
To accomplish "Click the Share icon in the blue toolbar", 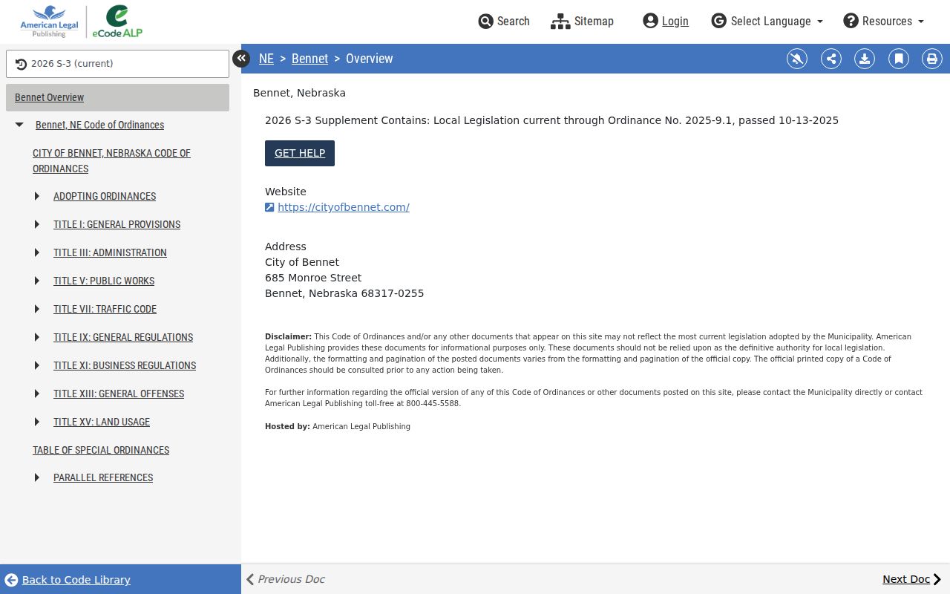I will click(831, 59).
